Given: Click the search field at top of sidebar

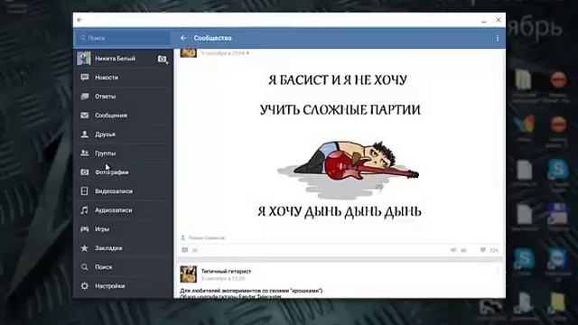Looking at the screenshot, I should pyautogui.click(x=124, y=38).
